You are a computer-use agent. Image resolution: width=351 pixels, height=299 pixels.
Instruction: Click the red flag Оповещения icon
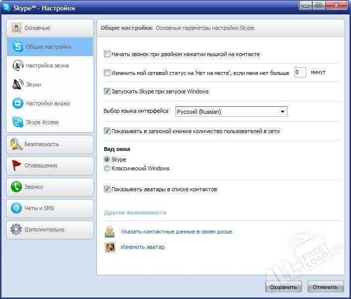click(16, 165)
